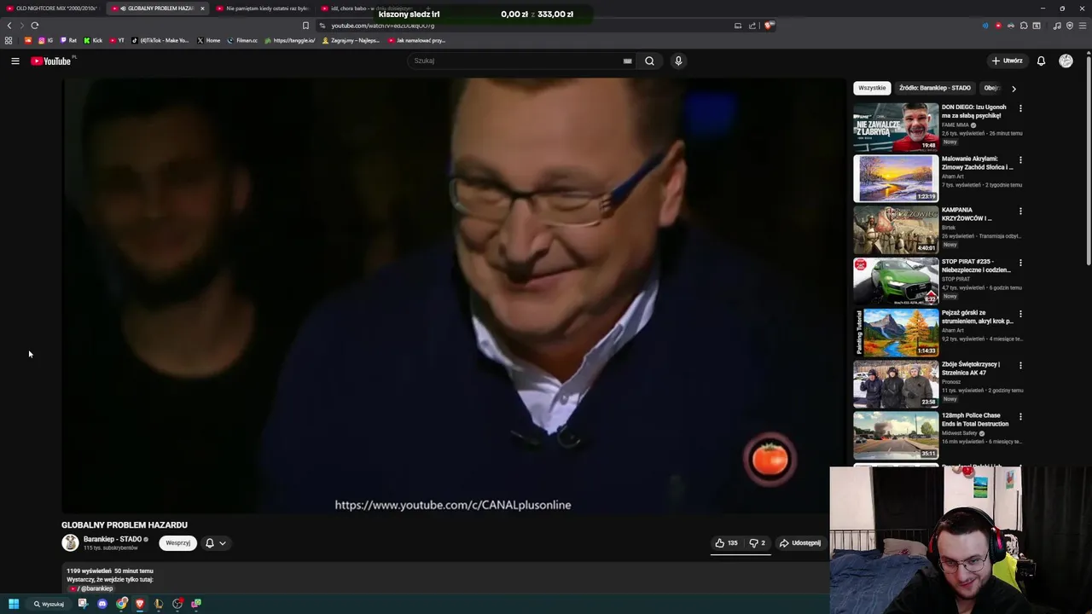Viewport: 1092px width, 614px height.
Task: Open options for the Malowanie Akrylami video
Action: pyautogui.click(x=1020, y=159)
